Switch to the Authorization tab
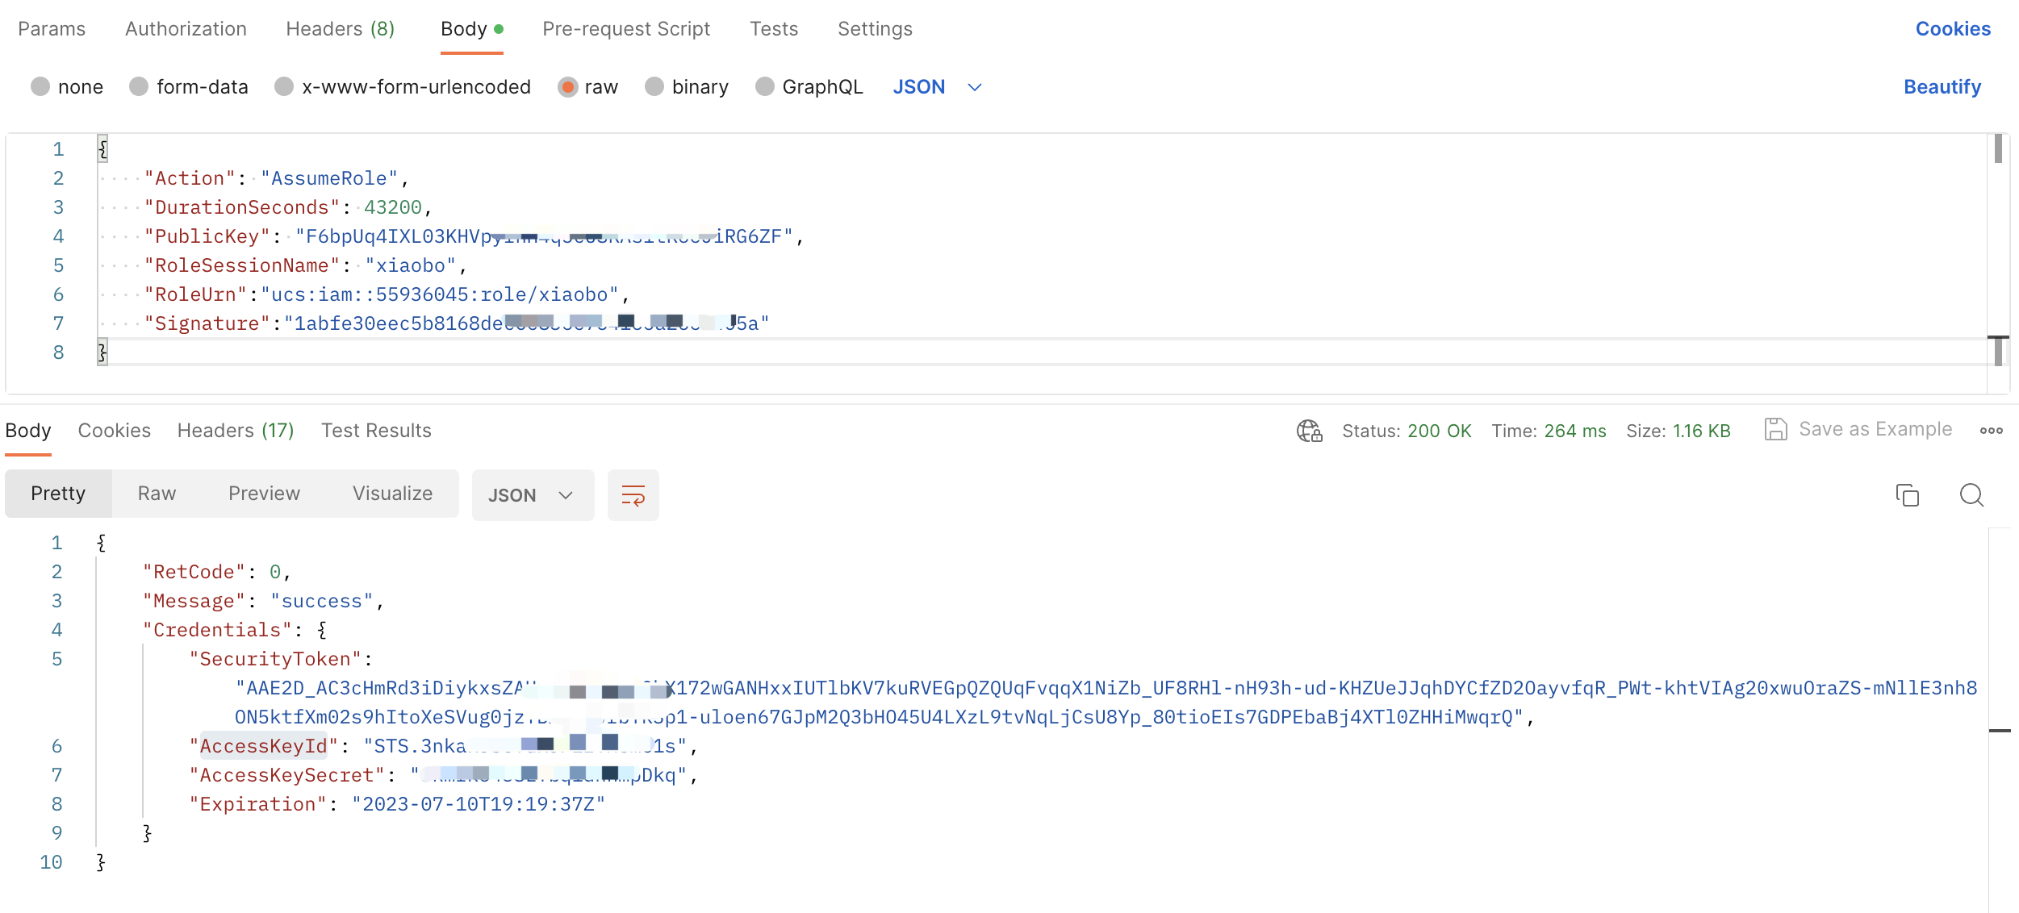 186,29
